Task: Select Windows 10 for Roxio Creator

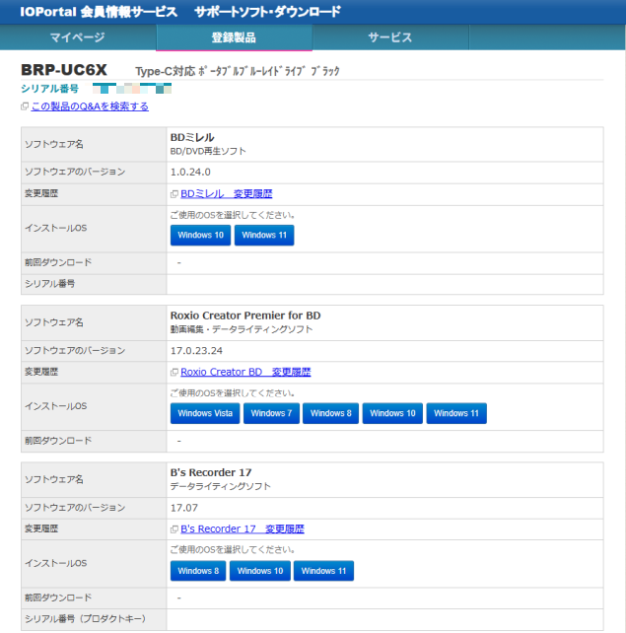Action: point(392,413)
